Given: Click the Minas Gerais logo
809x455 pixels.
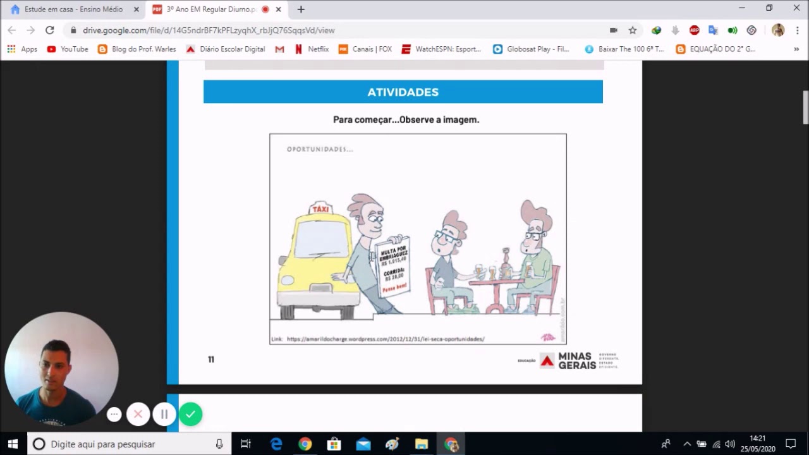Looking at the screenshot, I should (x=568, y=360).
